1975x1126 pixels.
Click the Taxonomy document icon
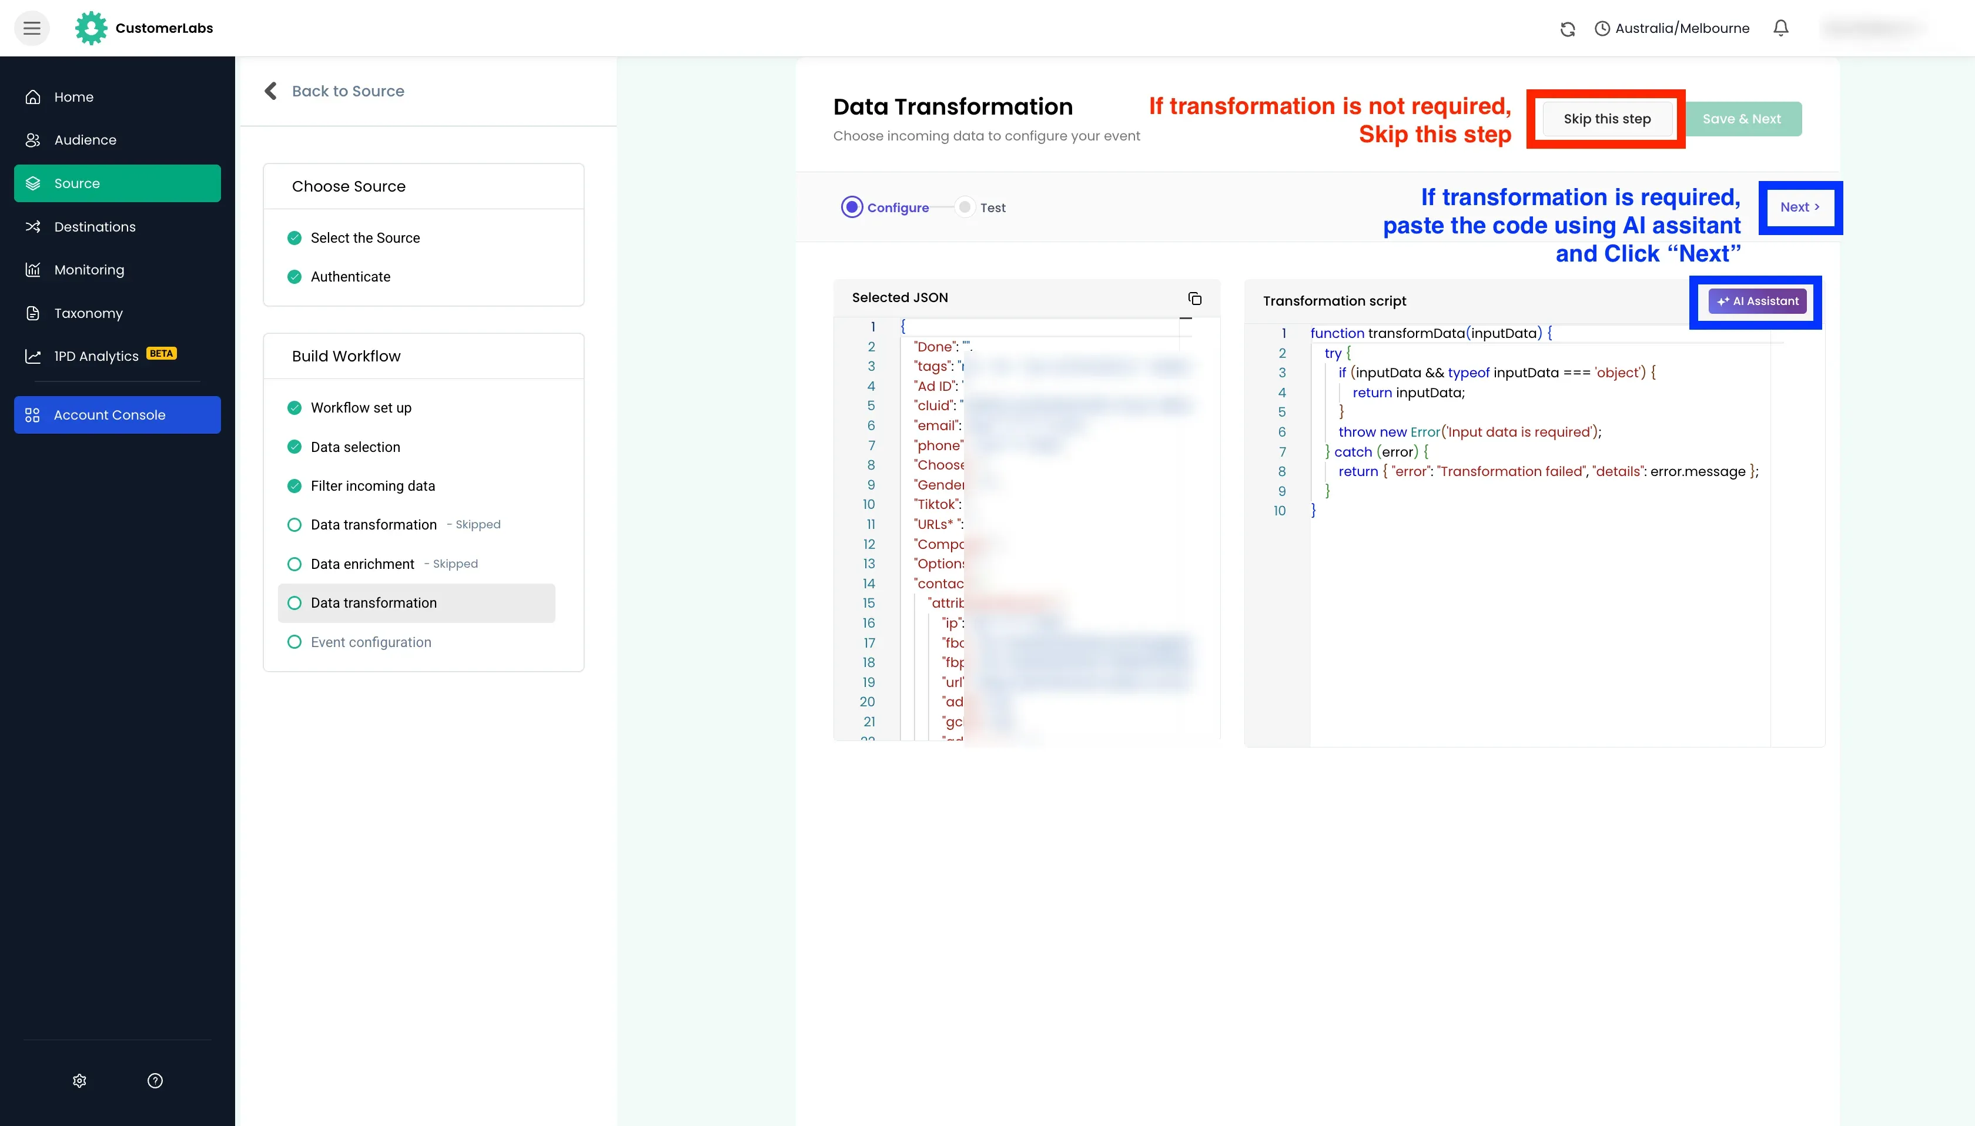point(32,313)
